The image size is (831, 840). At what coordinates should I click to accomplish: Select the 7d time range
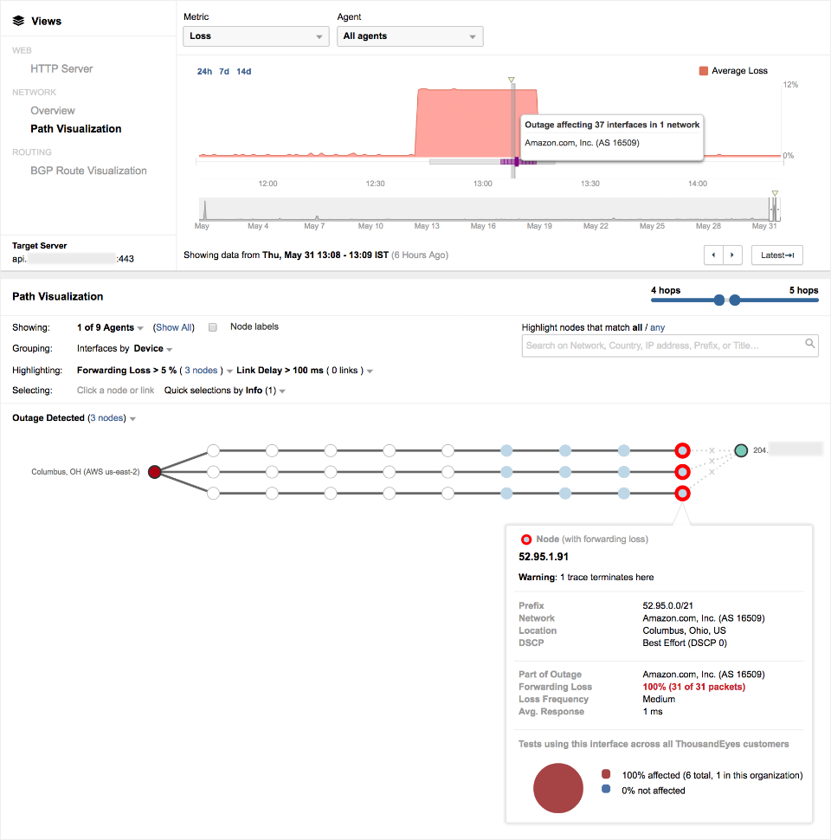pos(224,71)
